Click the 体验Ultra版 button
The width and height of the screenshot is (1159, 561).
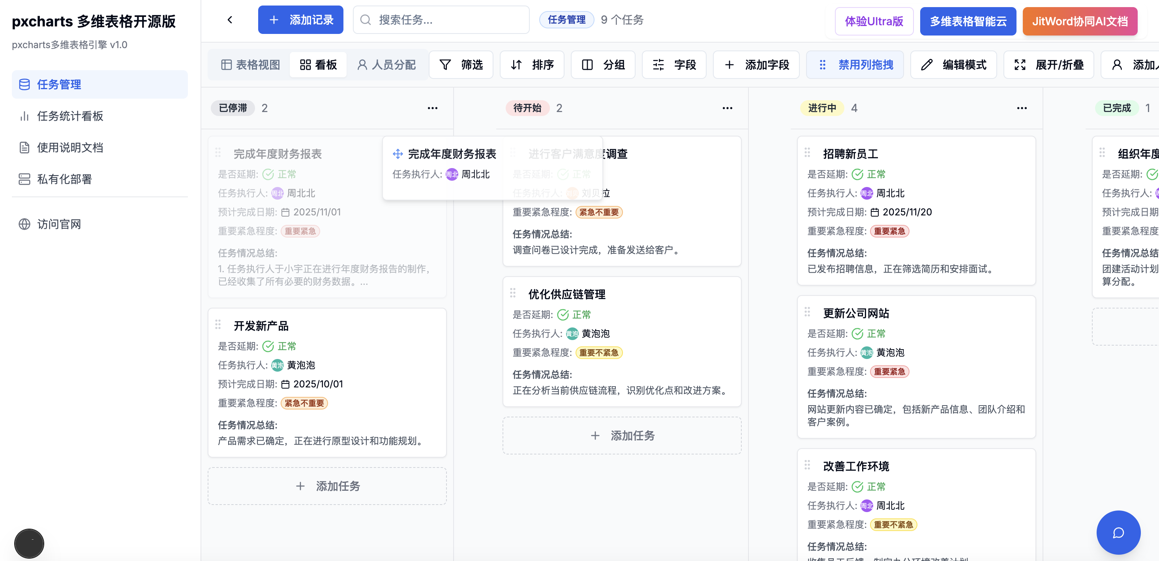click(x=874, y=21)
